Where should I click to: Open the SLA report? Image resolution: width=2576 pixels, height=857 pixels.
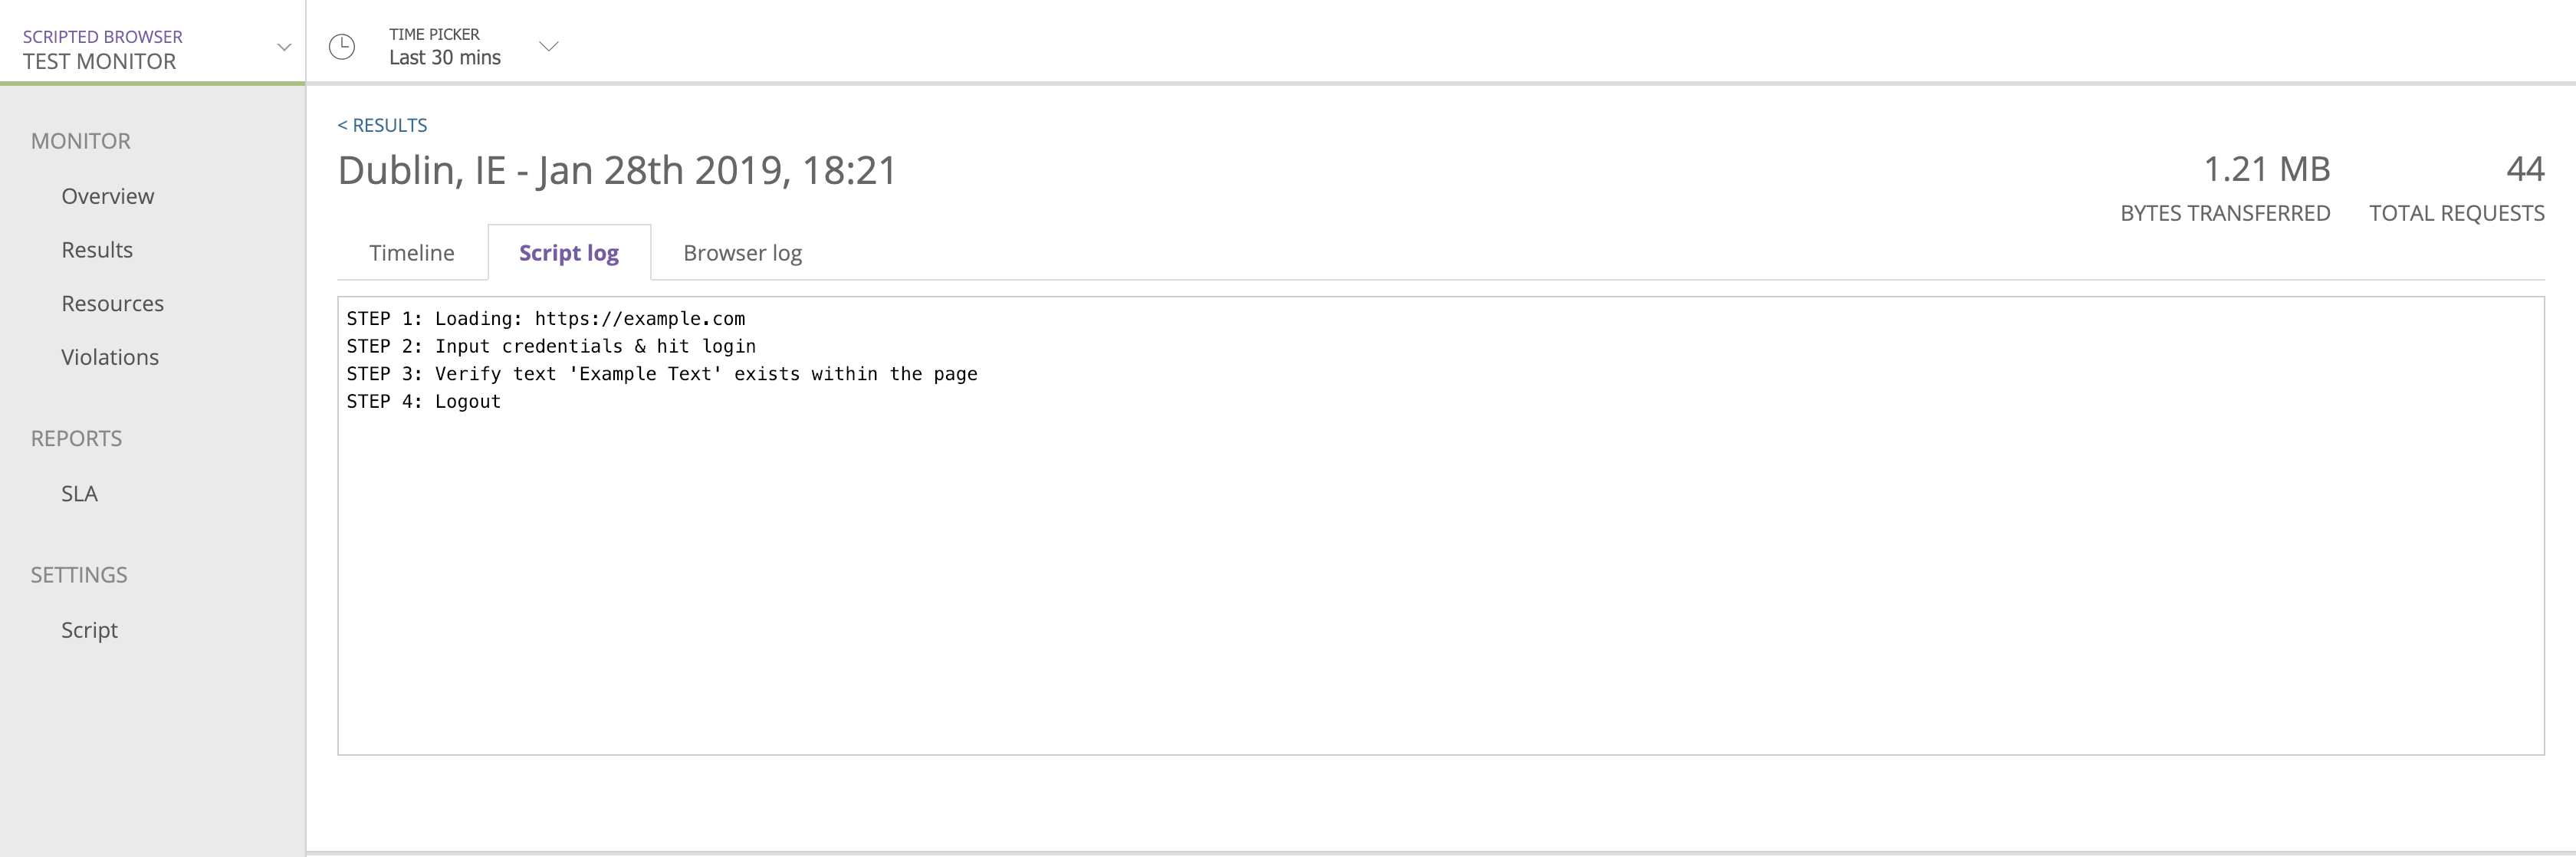tap(80, 494)
